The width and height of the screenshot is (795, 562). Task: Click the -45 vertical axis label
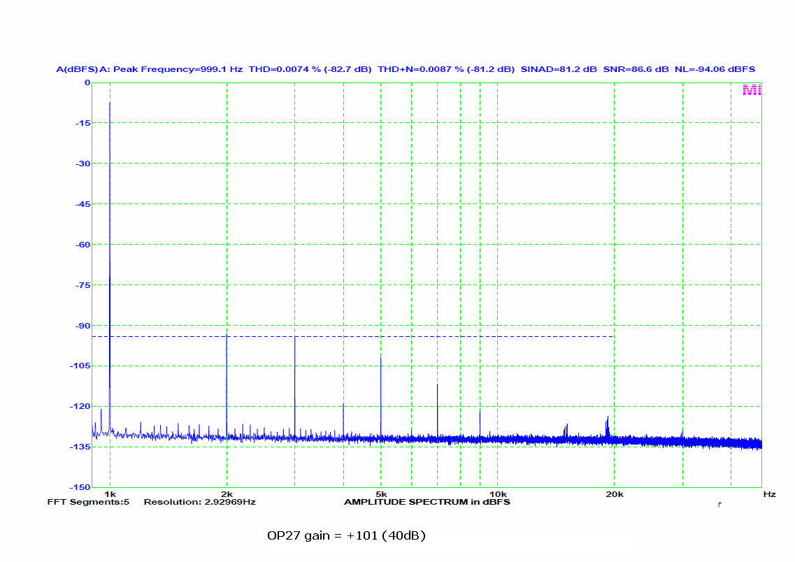tap(83, 204)
